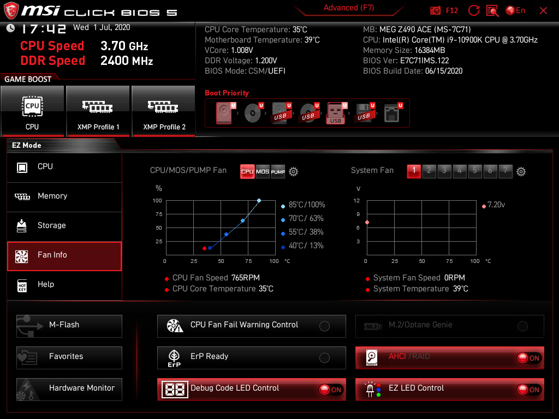559x419 pixels.
Task: Select System Fan 6
Action: [490, 171]
